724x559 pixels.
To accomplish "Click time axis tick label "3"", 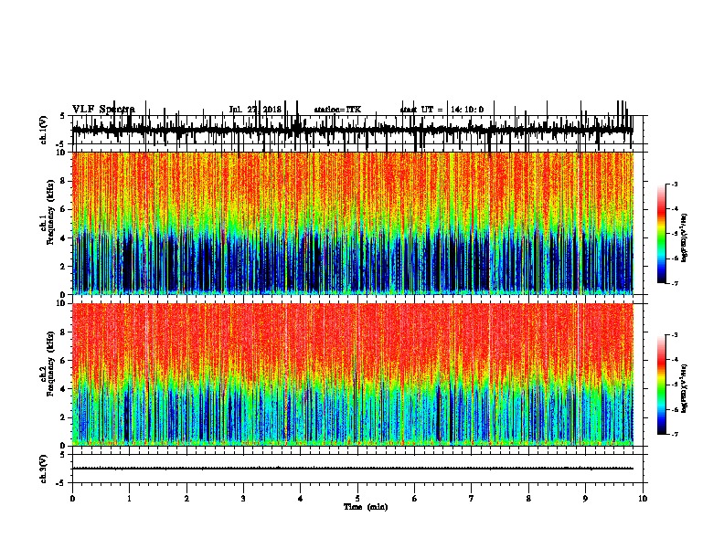I will click(243, 499).
